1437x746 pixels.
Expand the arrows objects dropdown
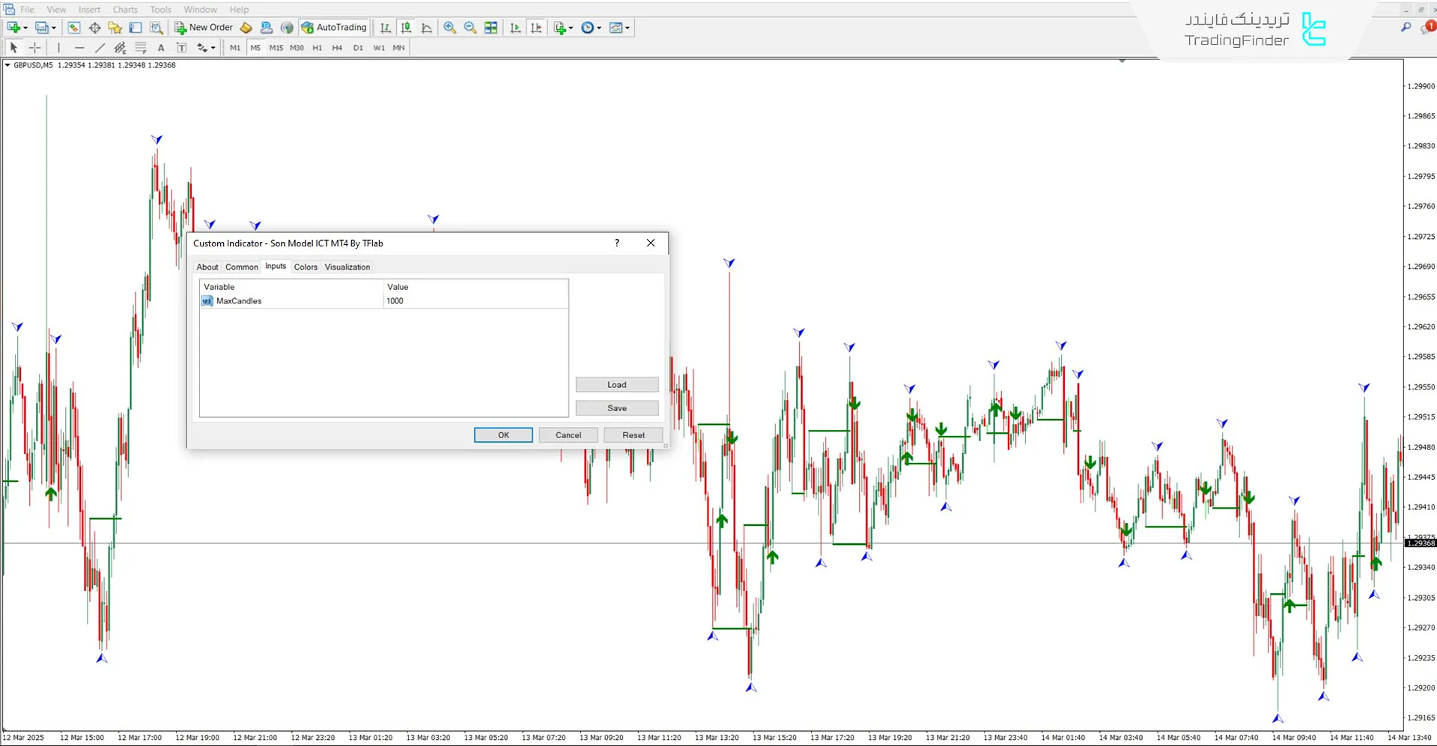[213, 49]
